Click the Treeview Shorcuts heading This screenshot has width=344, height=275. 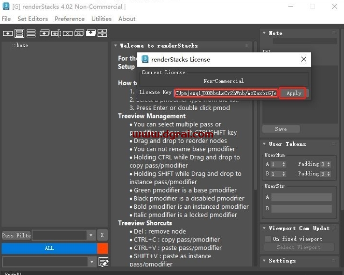tap(145, 223)
